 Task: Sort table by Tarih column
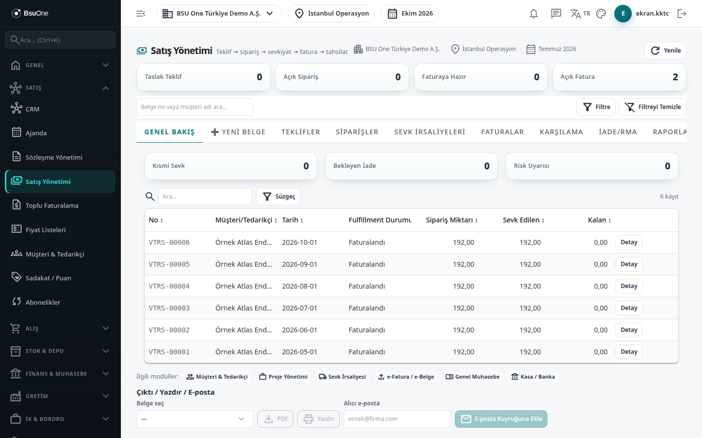(292, 220)
